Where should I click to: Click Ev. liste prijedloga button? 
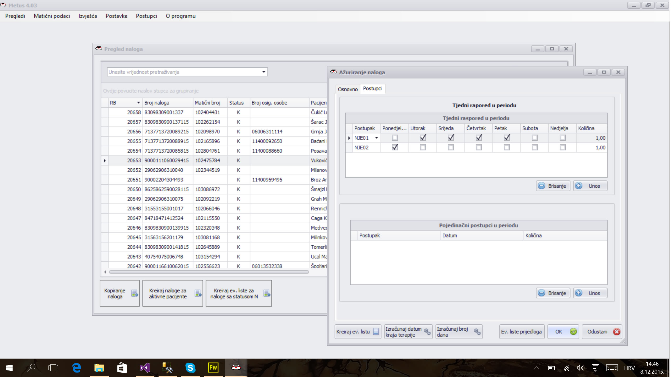pos(522,332)
